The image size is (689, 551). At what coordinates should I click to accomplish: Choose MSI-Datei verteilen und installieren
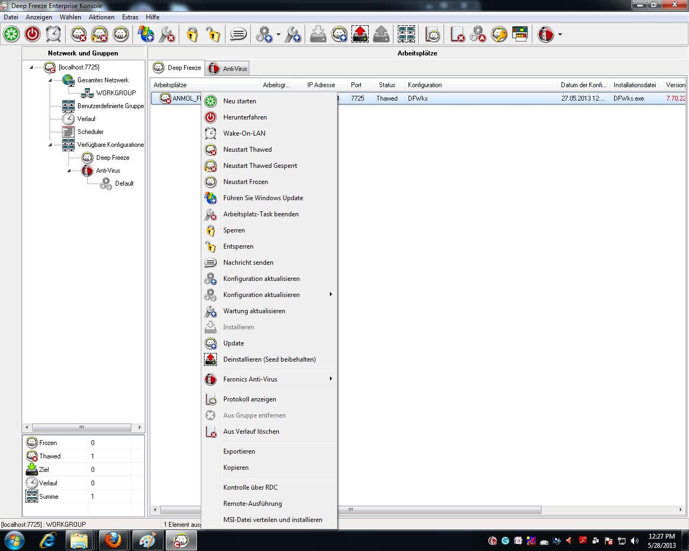269,520
